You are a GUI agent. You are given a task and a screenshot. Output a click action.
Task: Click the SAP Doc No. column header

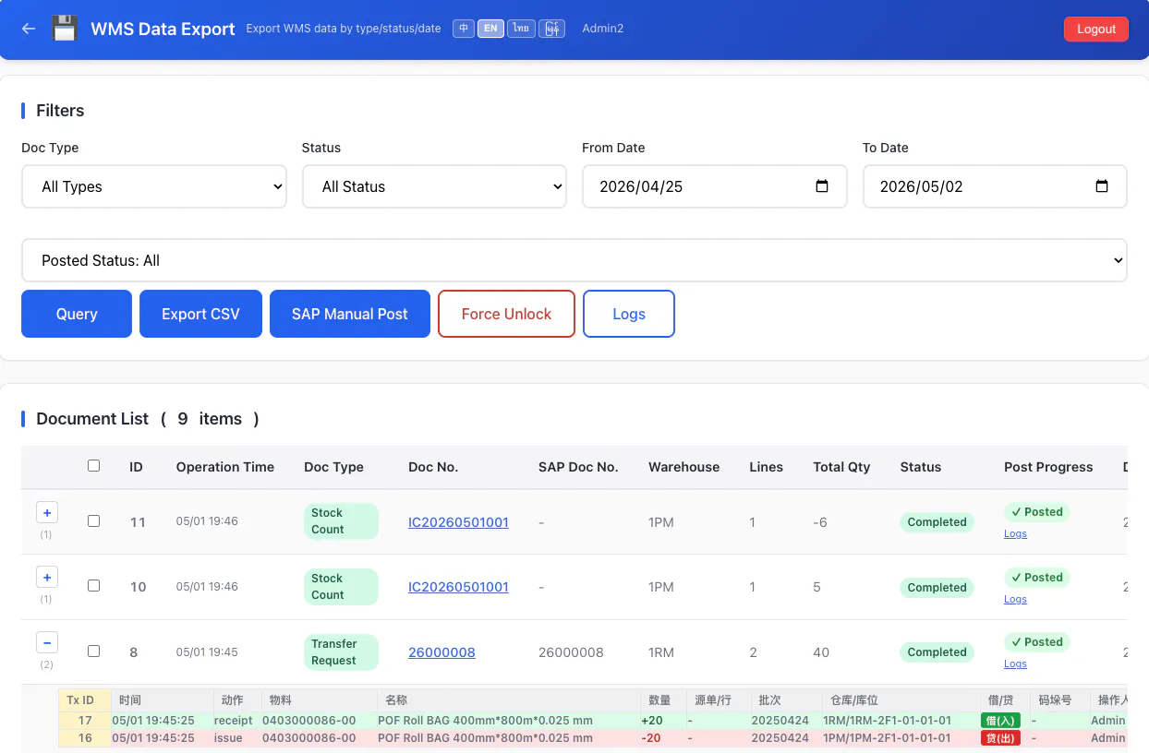click(578, 467)
